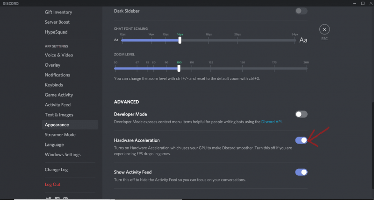Viewport: 374px width, 200px height.
Task: Open the Twitter icon in sidebar footer
Action: [49, 198]
